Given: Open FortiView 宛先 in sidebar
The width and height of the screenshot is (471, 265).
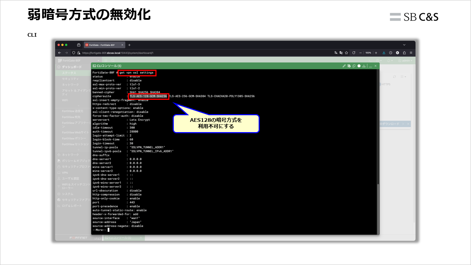Looking at the screenshot, I should 73,117.
